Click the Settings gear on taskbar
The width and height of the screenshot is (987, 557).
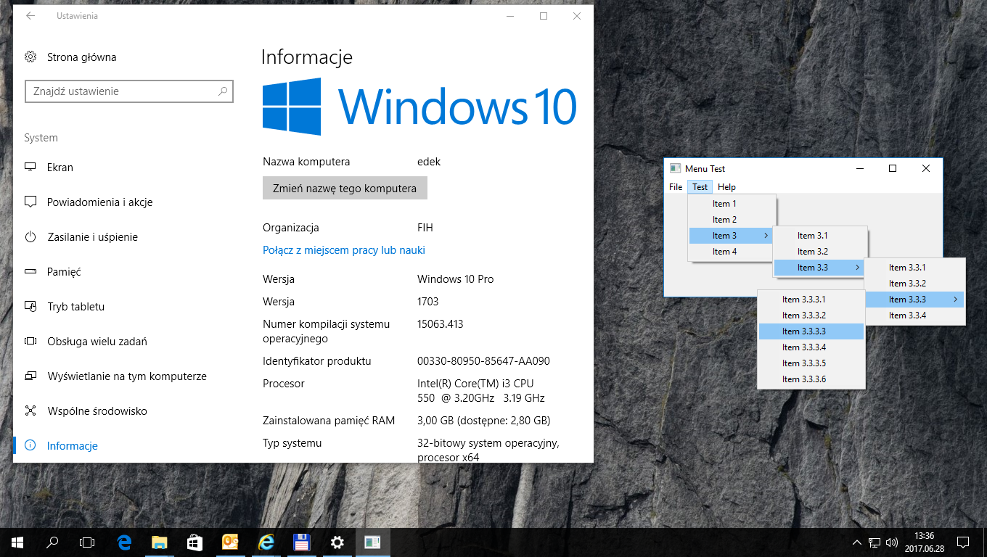click(337, 542)
